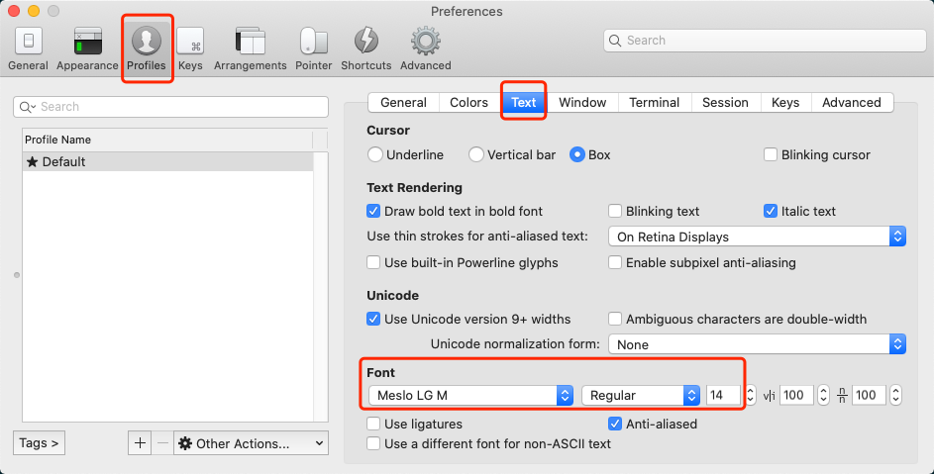
Task: Switch to the Advanced profile tab
Action: pyautogui.click(x=852, y=103)
